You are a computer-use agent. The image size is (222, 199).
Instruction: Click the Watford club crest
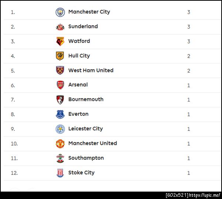60,41
